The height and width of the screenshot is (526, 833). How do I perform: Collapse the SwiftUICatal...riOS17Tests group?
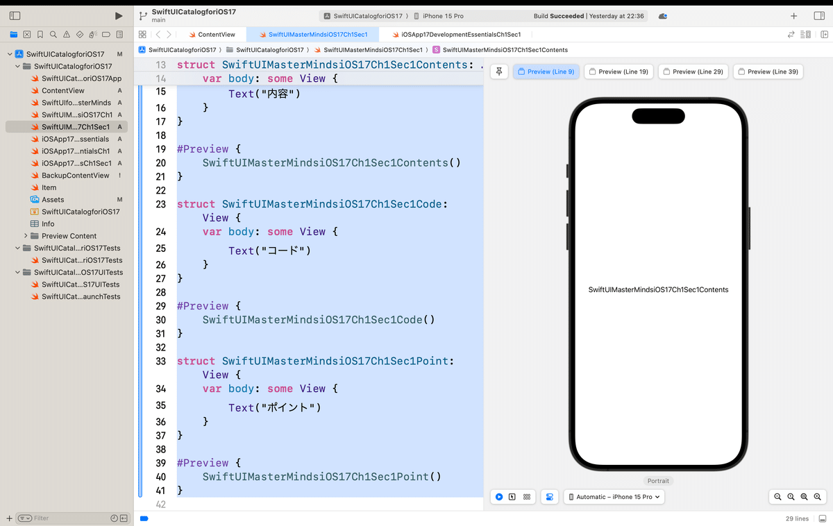tap(18, 248)
